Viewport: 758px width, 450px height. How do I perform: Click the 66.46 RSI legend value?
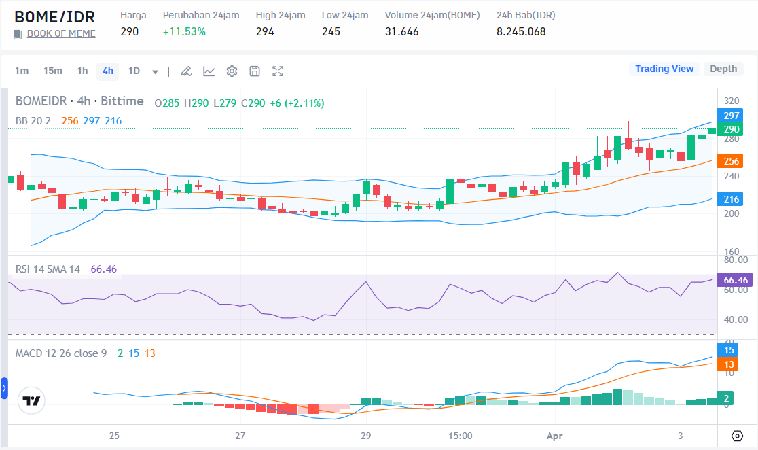point(103,269)
